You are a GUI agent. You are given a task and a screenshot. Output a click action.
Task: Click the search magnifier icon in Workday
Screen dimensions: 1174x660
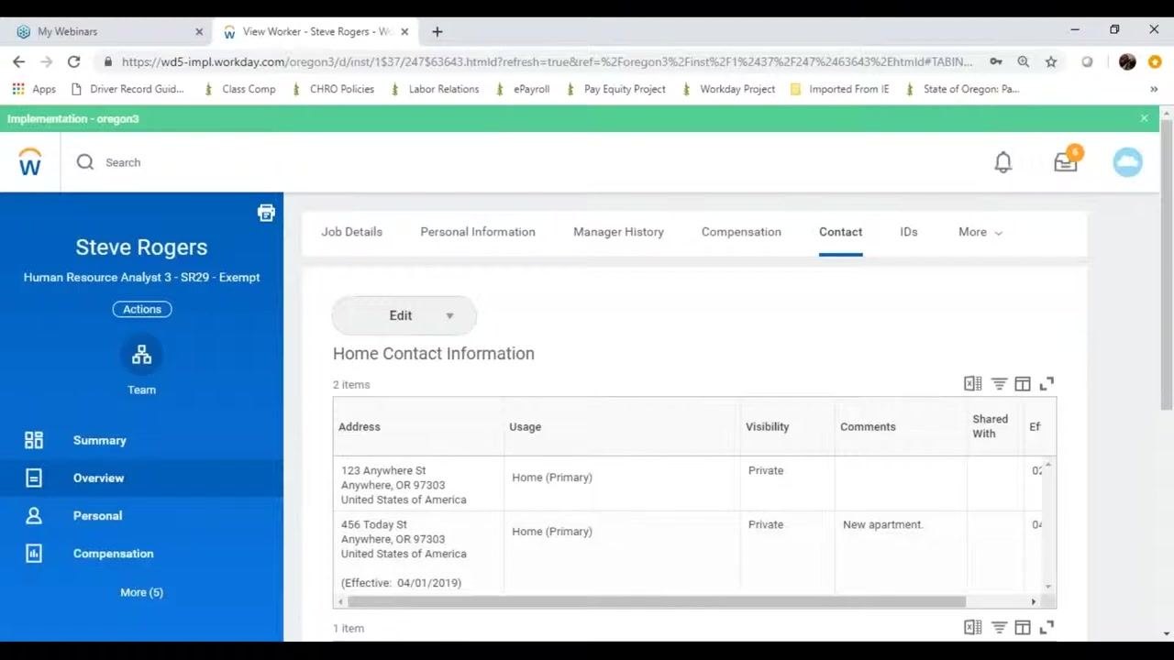[85, 162]
